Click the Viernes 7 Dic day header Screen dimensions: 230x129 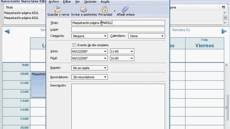tap(204, 43)
